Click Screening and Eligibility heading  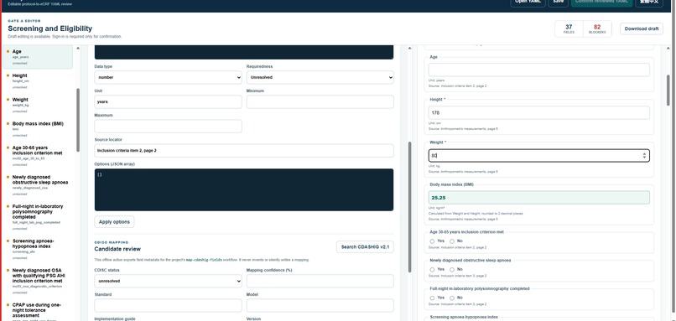(x=50, y=28)
